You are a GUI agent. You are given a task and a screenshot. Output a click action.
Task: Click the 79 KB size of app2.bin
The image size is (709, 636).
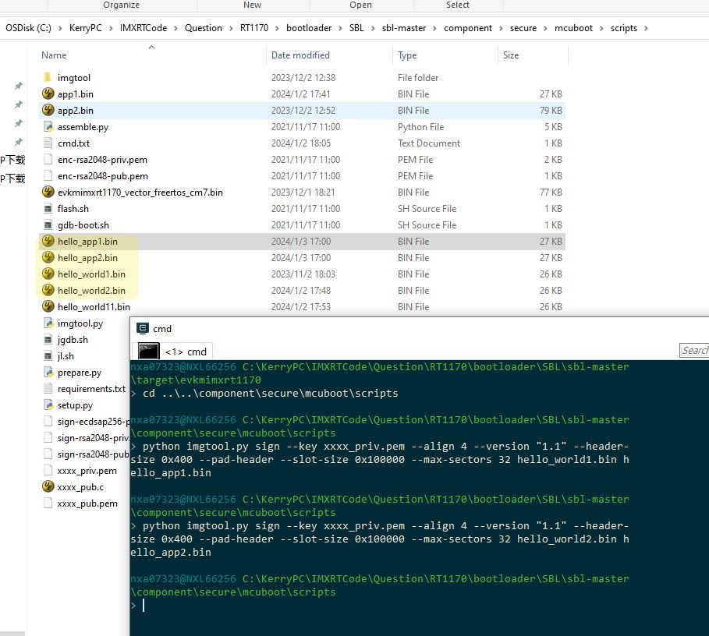[551, 110]
